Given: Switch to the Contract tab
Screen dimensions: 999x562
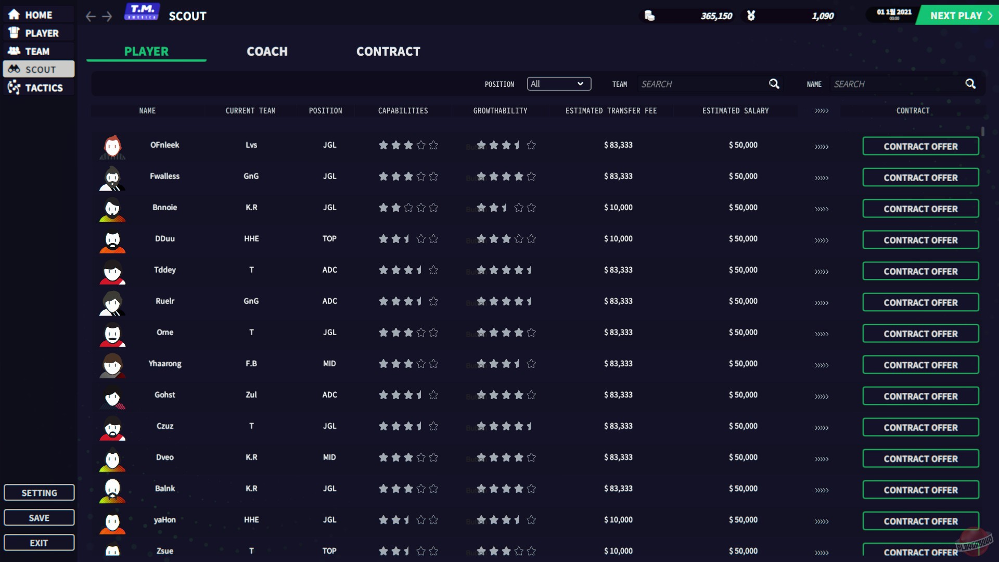Looking at the screenshot, I should pyautogui.click(x=388, y=52).
